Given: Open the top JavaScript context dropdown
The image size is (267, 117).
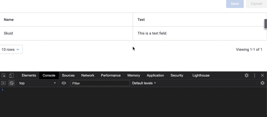Looking at the screenshot, I should pyautogui.click(x=38, y=83).
